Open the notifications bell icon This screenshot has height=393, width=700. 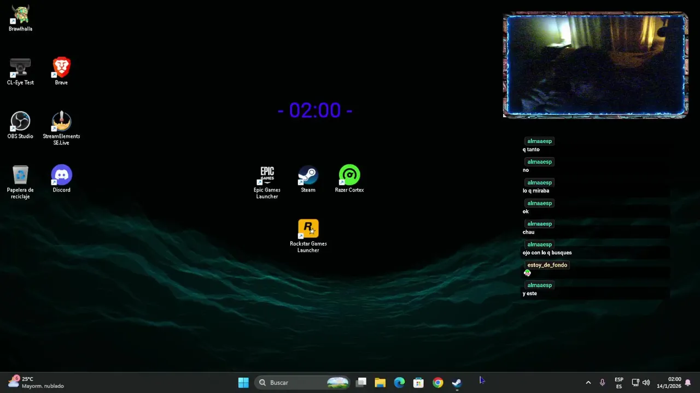pos(688,383)
